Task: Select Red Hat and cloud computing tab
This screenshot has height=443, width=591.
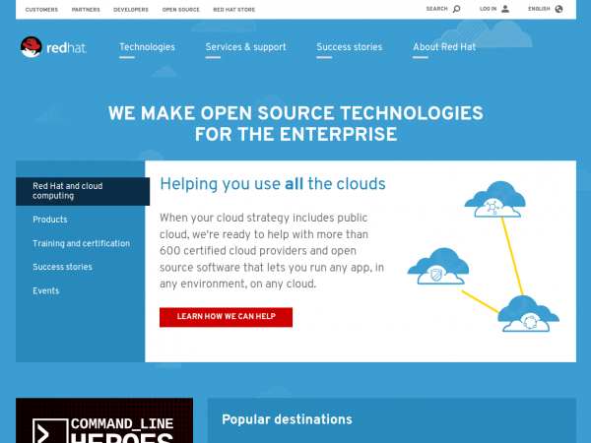Action: pyautogui.click(x=83, y=191)
